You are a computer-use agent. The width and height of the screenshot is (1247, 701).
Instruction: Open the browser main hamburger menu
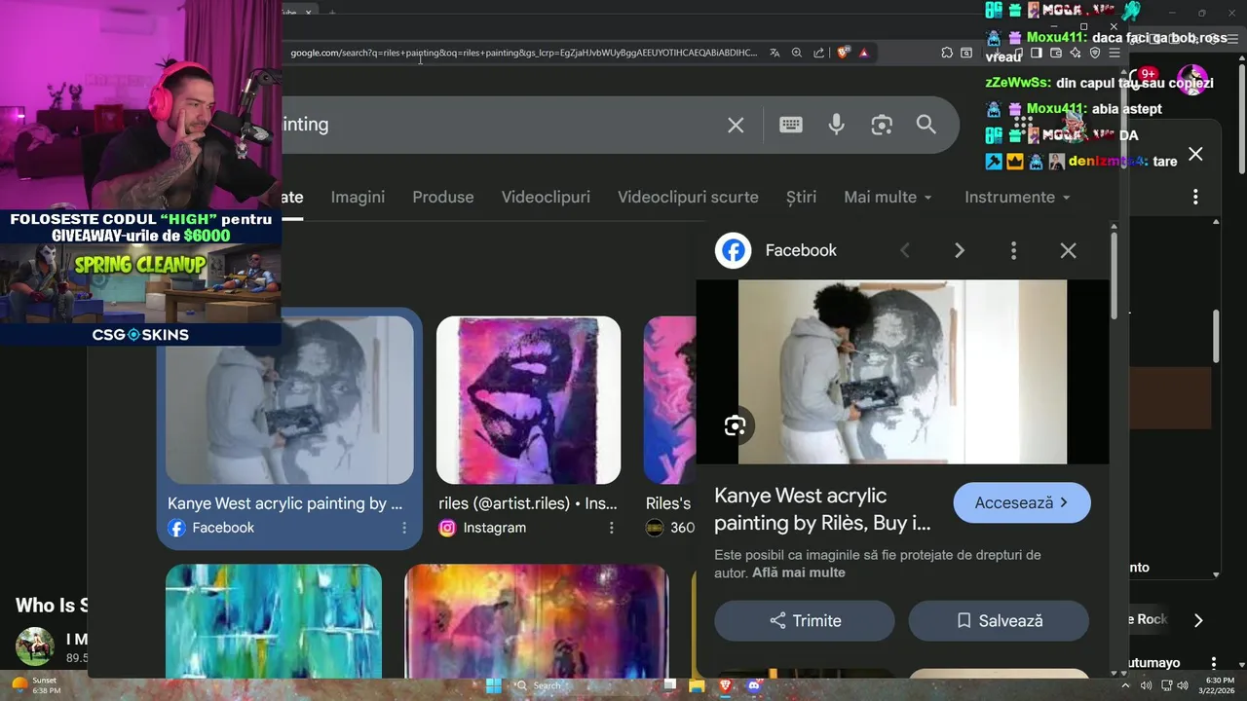click(x=1114, y=53)
